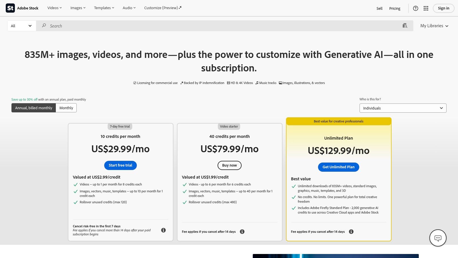Click the Video starter badge
Viewport: 458px width, 258px height.
point(229,126)
